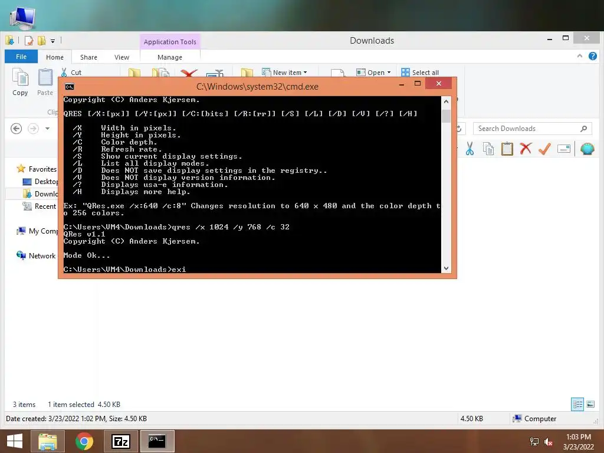This screenshot has width=604, height=453.
Task: Select Network in the navigation pane
Action: 36,255
